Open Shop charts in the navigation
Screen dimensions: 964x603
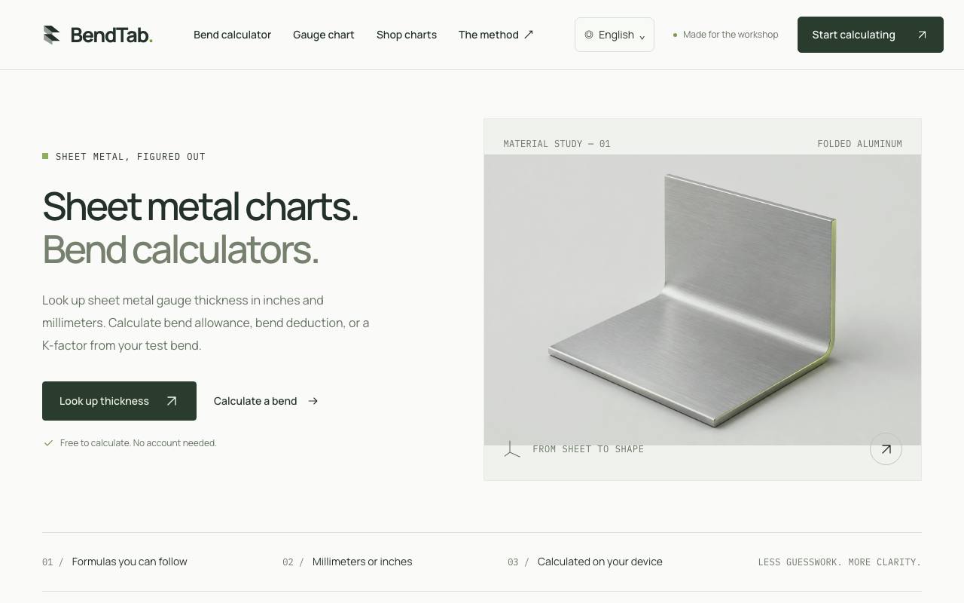coord(407,35)
